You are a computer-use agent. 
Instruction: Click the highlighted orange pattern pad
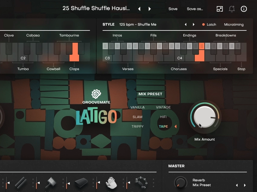tap(202, 46)
